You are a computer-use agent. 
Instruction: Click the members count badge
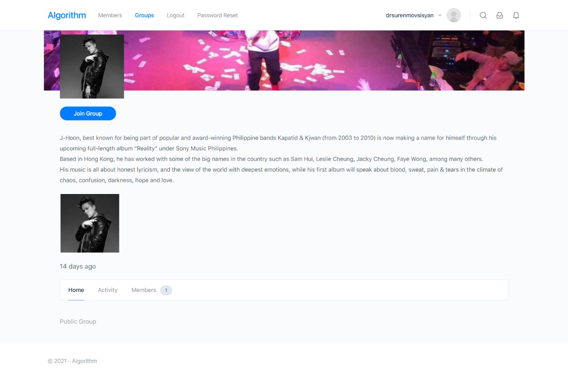click(166, 290)
